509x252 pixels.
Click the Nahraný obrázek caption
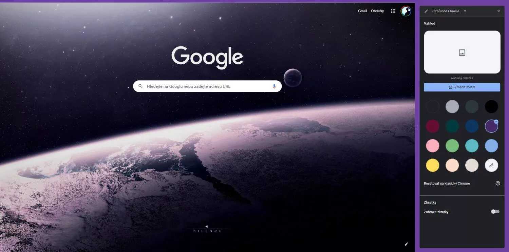click(462, 78)
